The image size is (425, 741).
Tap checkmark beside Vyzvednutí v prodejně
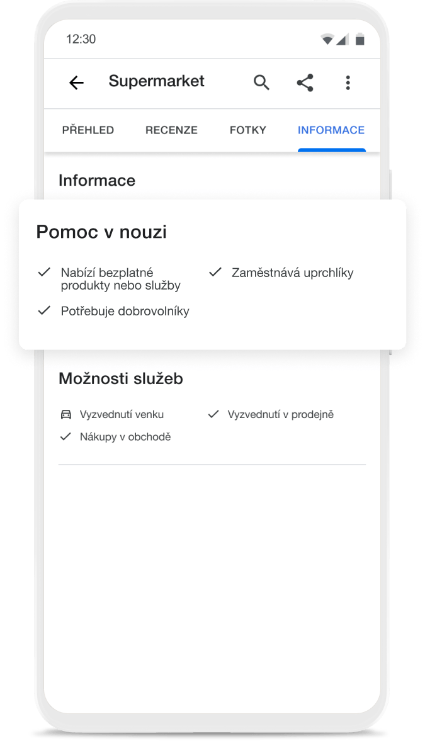213,414
